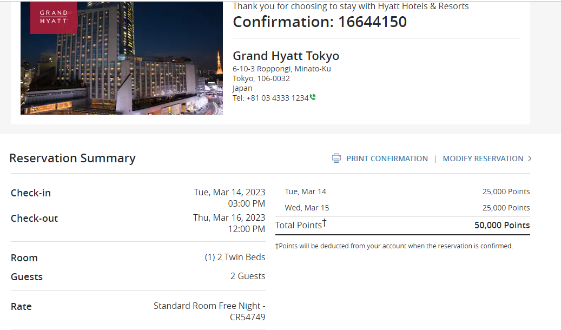Click the green phone call icon
This screenshot has width=561, height=330.
[x=313, y=98]
